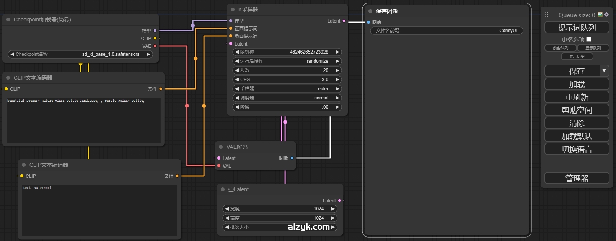Open the dropdown arrow next to 保存
The width and height of the screenshot is (616, 241).
coord(604,71)
